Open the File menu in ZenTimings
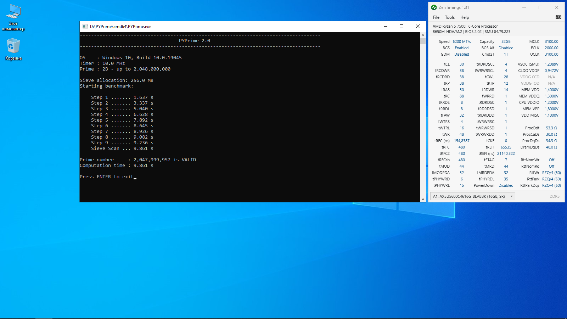This screenshot has height=319, width=567. click(436, 17)
